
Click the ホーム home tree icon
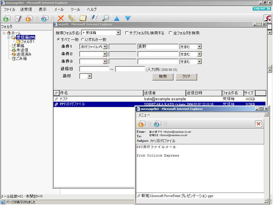point(9,33)
